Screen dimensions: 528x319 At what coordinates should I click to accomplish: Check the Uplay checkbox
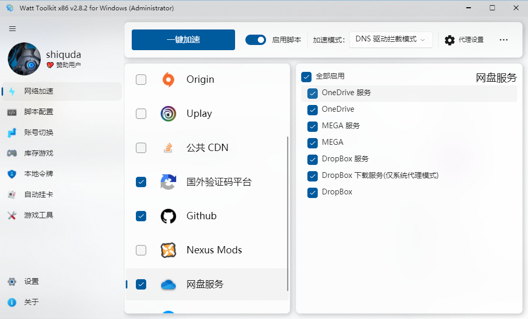pos(141,114)
